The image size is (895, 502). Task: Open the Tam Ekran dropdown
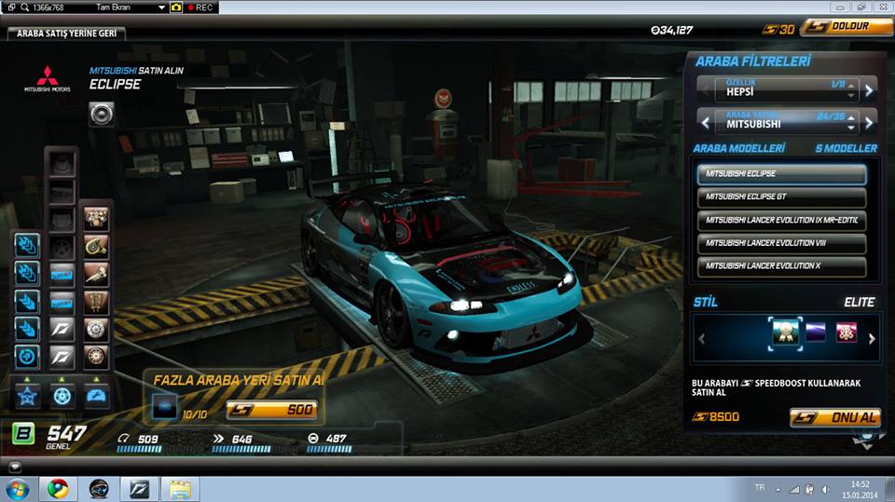tap(162, 7)
